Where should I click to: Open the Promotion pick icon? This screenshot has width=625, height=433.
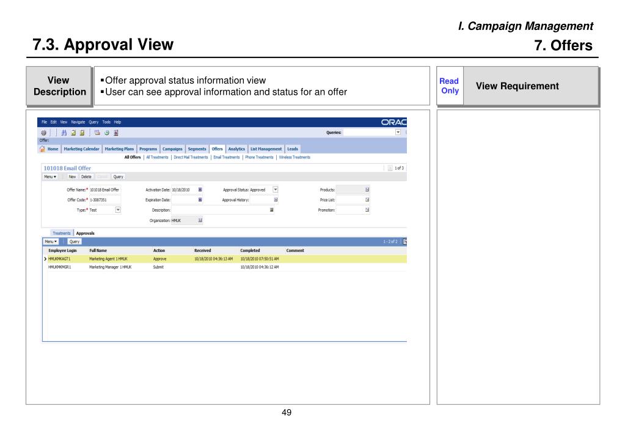click(367, 210)
